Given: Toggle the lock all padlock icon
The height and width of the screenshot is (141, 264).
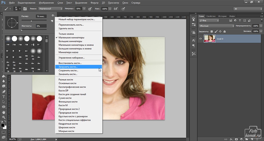Looking at the screenshot, I should (x=224, y=31).
